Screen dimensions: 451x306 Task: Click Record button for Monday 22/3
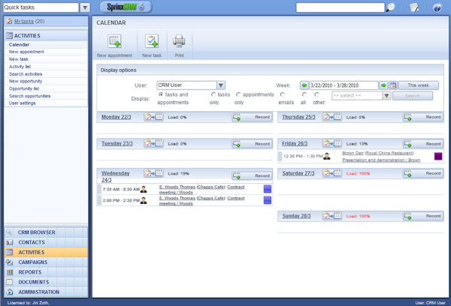pyautogui.click(x=252, y=117)
